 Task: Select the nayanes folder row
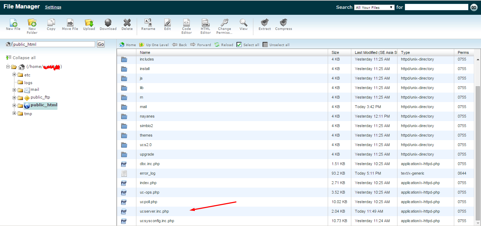(x=296, y=116)
